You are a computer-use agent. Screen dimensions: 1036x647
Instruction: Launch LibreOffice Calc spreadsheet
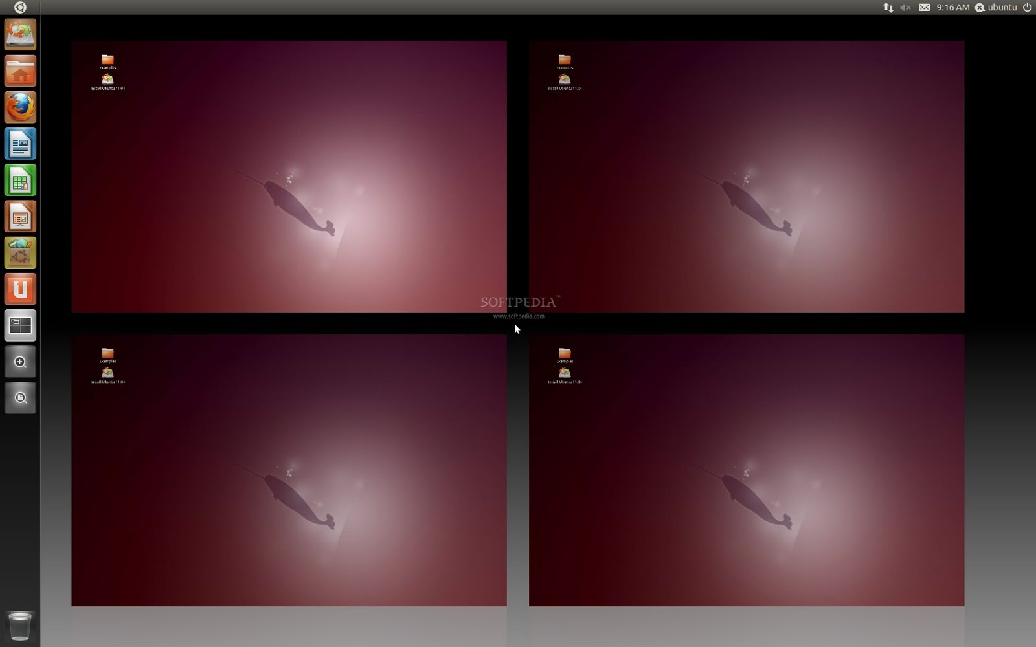pos(20,181)
